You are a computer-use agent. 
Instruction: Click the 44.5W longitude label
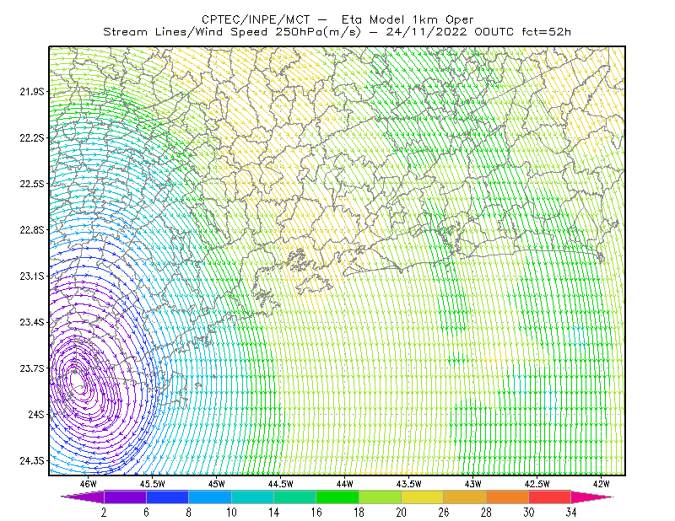coord(281,484)
